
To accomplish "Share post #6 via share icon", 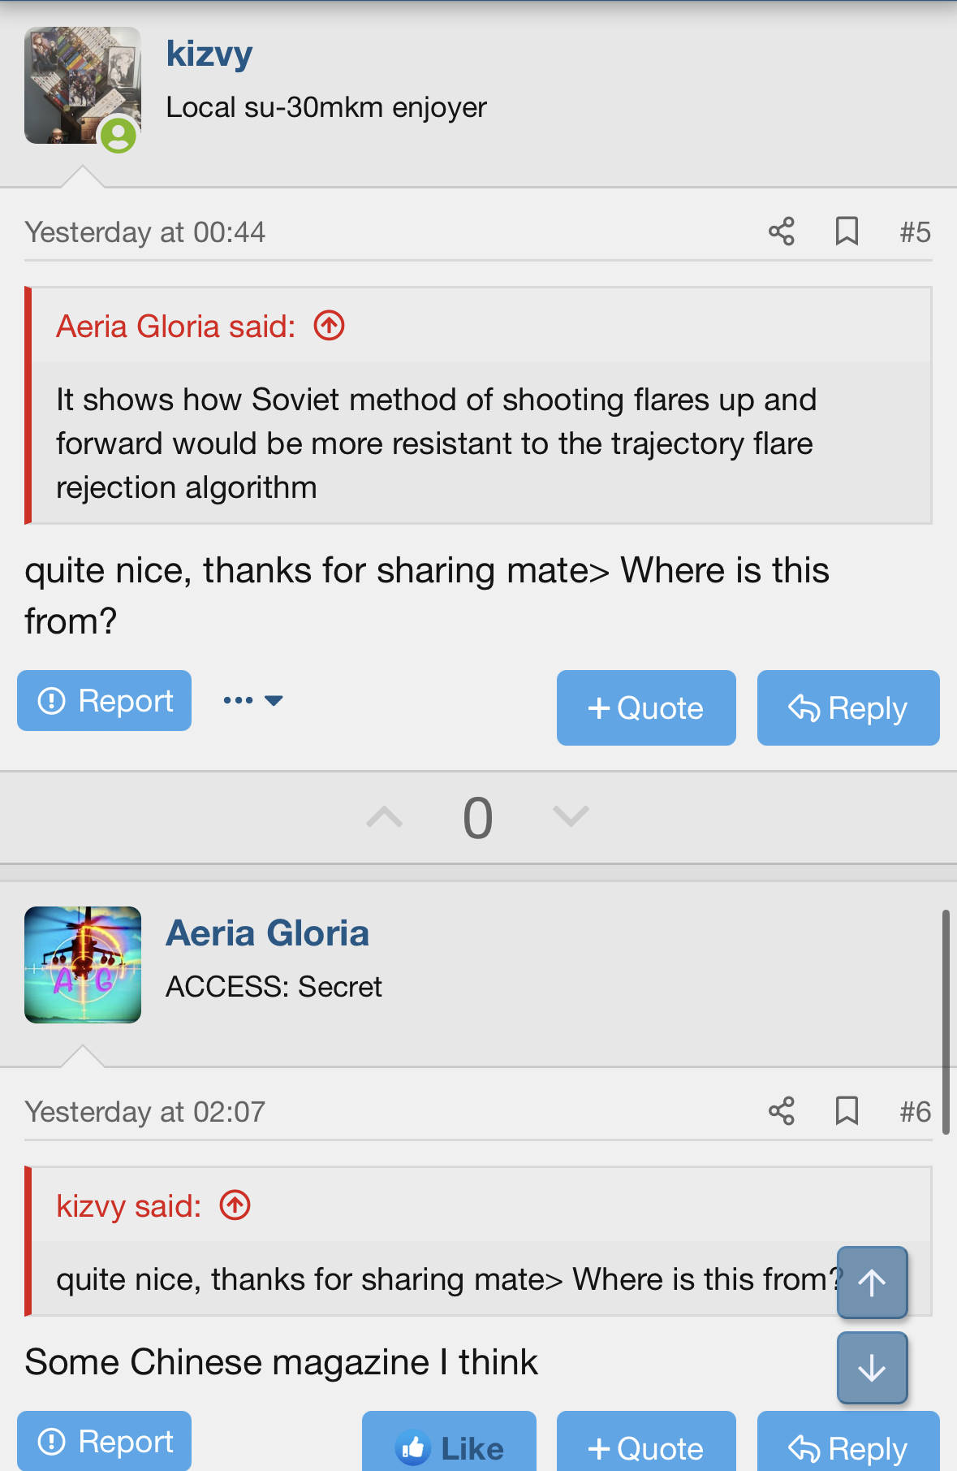I will pyautogui.click(x=781, y=1111).
